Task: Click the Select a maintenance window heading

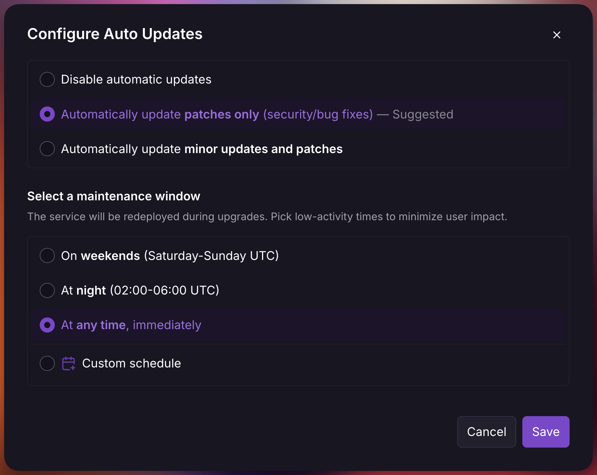Action: (114, 196)
